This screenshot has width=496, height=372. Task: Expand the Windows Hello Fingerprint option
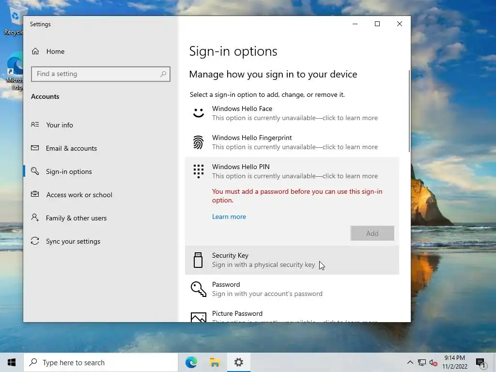(292, 142)
